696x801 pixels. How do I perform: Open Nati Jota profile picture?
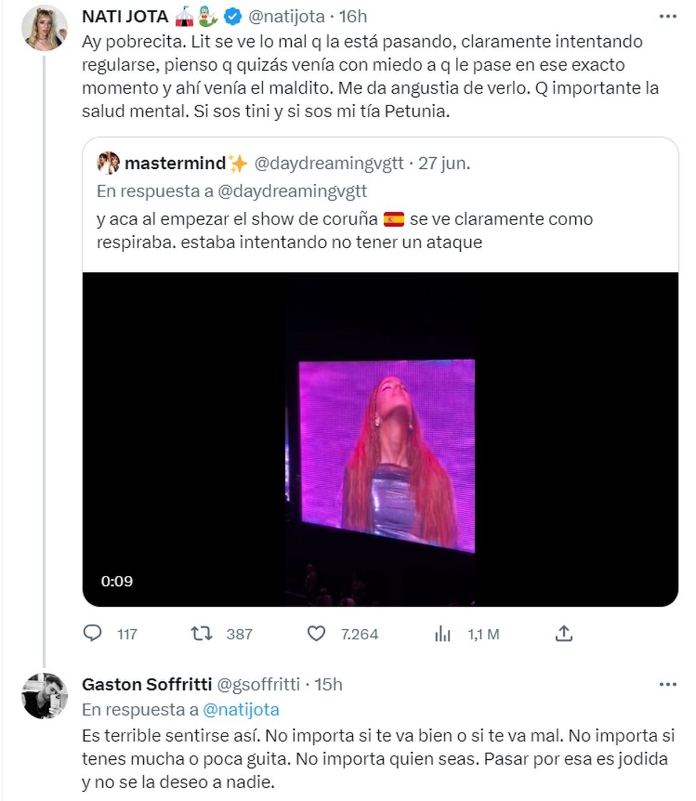click(45, 28)
